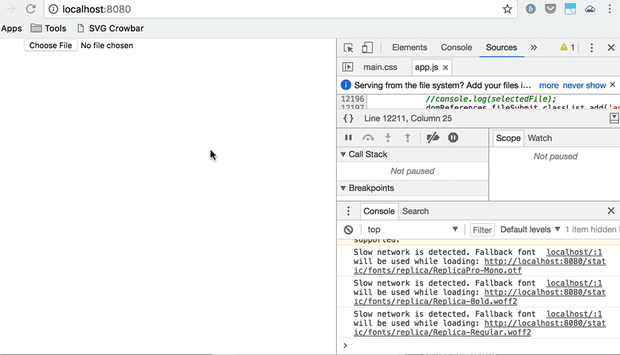Open the blue 'b' extension icon
Viewport: 620px width, 355px height.
pos(531,8)
